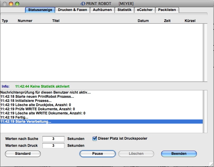This screenshot has width=214, height=167.
Task: Click the Warten nach Druck input field
Action: point(53,146)
